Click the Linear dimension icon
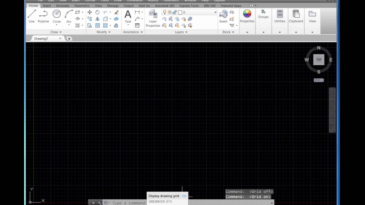The image size is (365, 205). (x=137, y=12)
